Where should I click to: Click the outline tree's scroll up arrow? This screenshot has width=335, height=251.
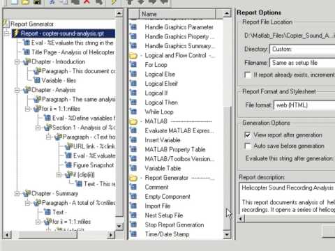(x=119, y=13)
